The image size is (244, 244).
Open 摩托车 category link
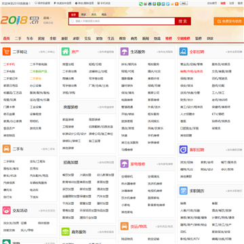pyautogui.click(x=7, y=190)
